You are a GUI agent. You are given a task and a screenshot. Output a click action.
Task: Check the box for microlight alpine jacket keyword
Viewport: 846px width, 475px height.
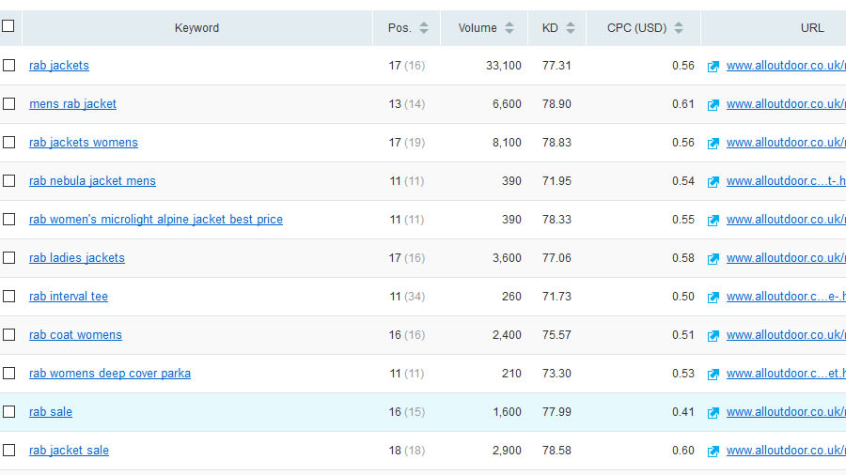point(8,219)
